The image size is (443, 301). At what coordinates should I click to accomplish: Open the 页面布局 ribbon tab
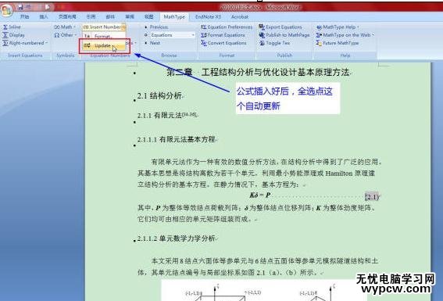[67, 17]
